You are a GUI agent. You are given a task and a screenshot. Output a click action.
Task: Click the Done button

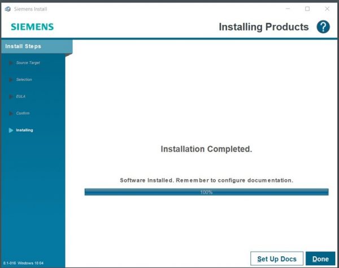click(320, 258)
